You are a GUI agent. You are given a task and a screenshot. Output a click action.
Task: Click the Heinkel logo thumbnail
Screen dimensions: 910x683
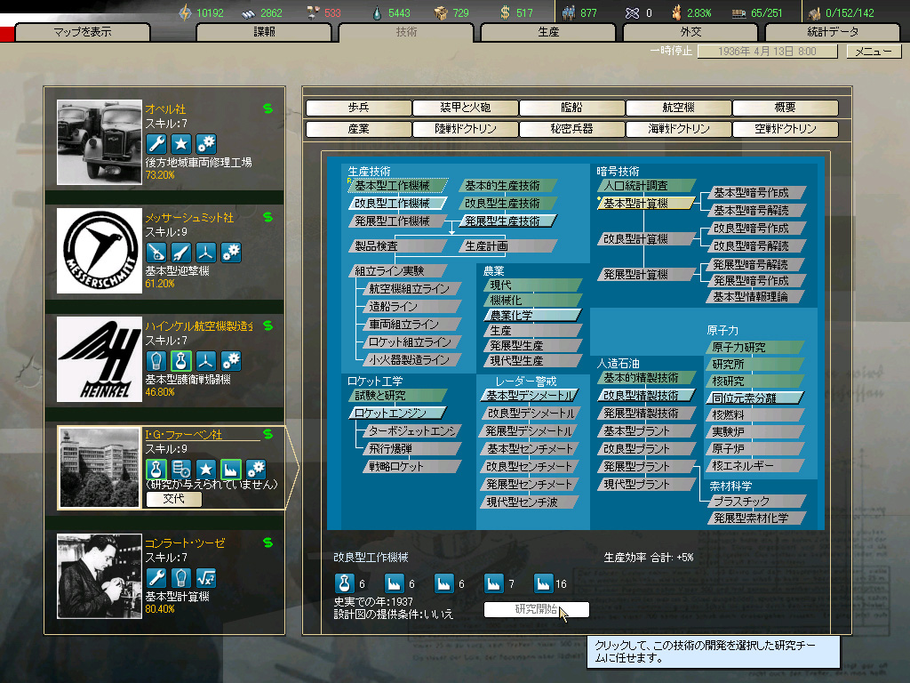(100, 359)
